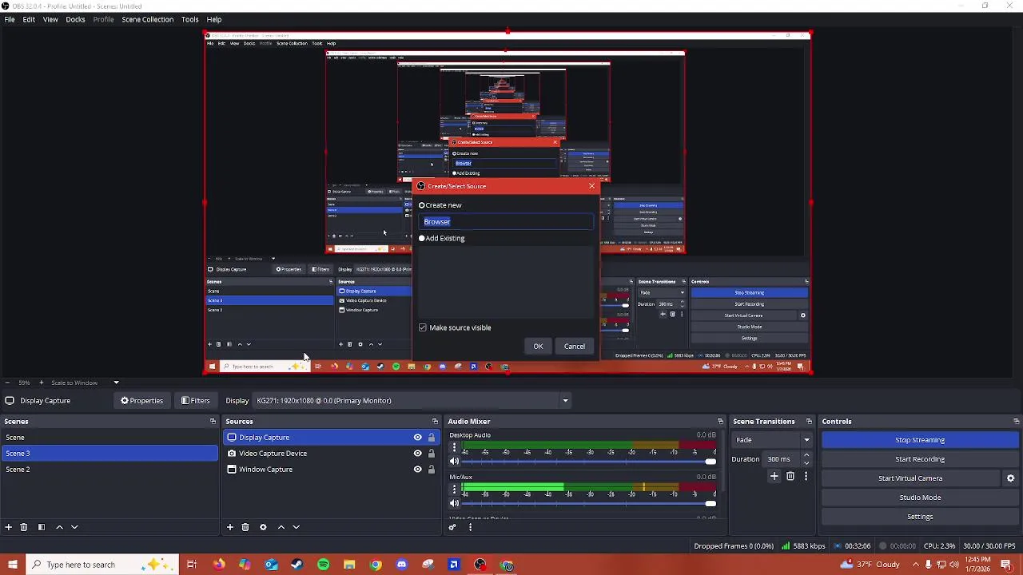Mute Desktop Audio speaker icon
1023x575 pixels.
[454, 462]
